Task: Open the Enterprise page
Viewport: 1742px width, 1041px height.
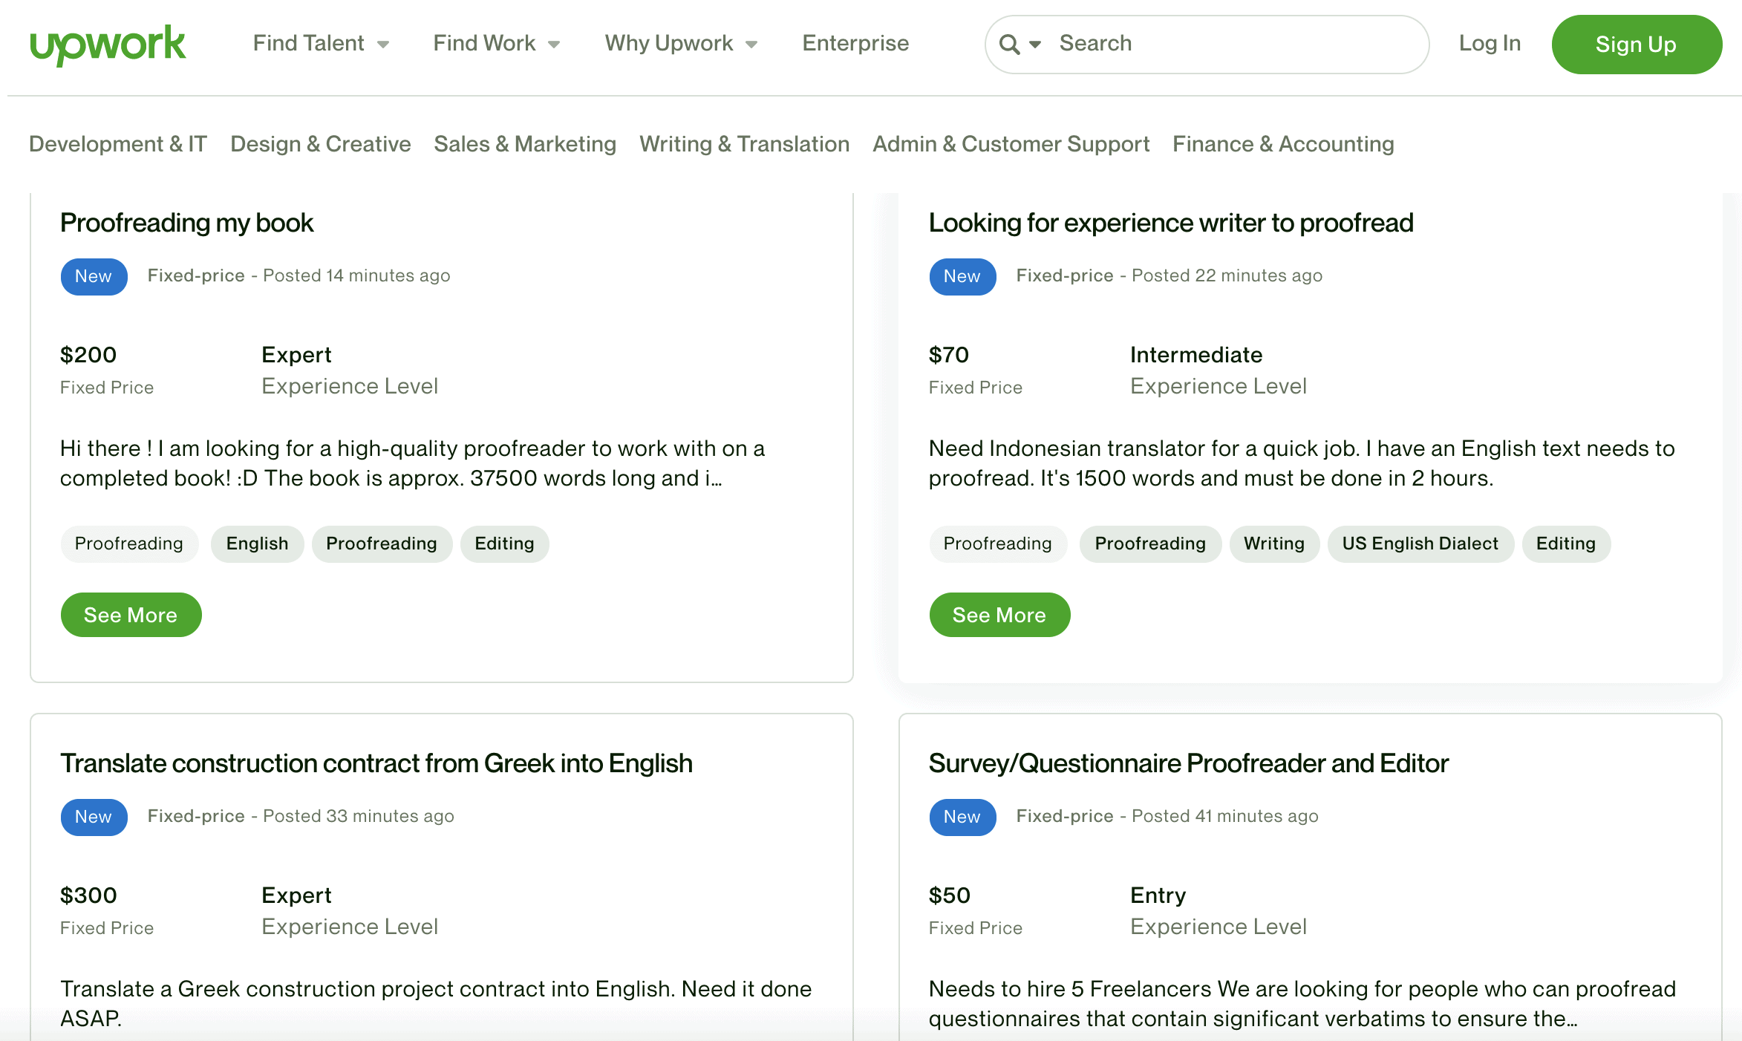Action: [855, 43]
